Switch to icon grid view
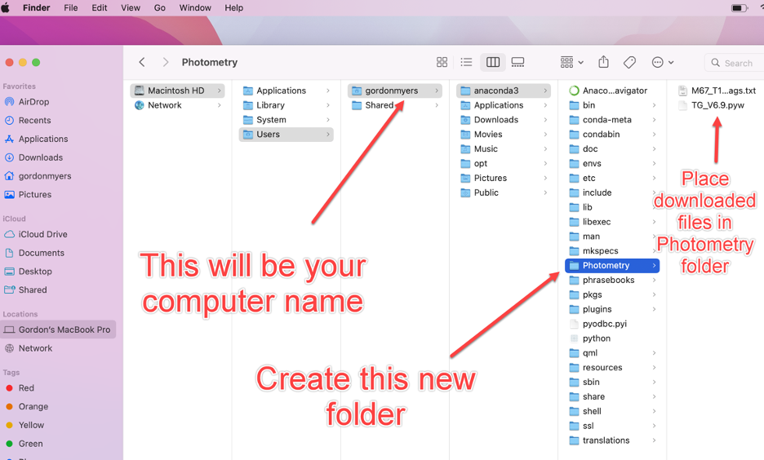The height and width of the screenshot is (460, 764). [442, 63]
